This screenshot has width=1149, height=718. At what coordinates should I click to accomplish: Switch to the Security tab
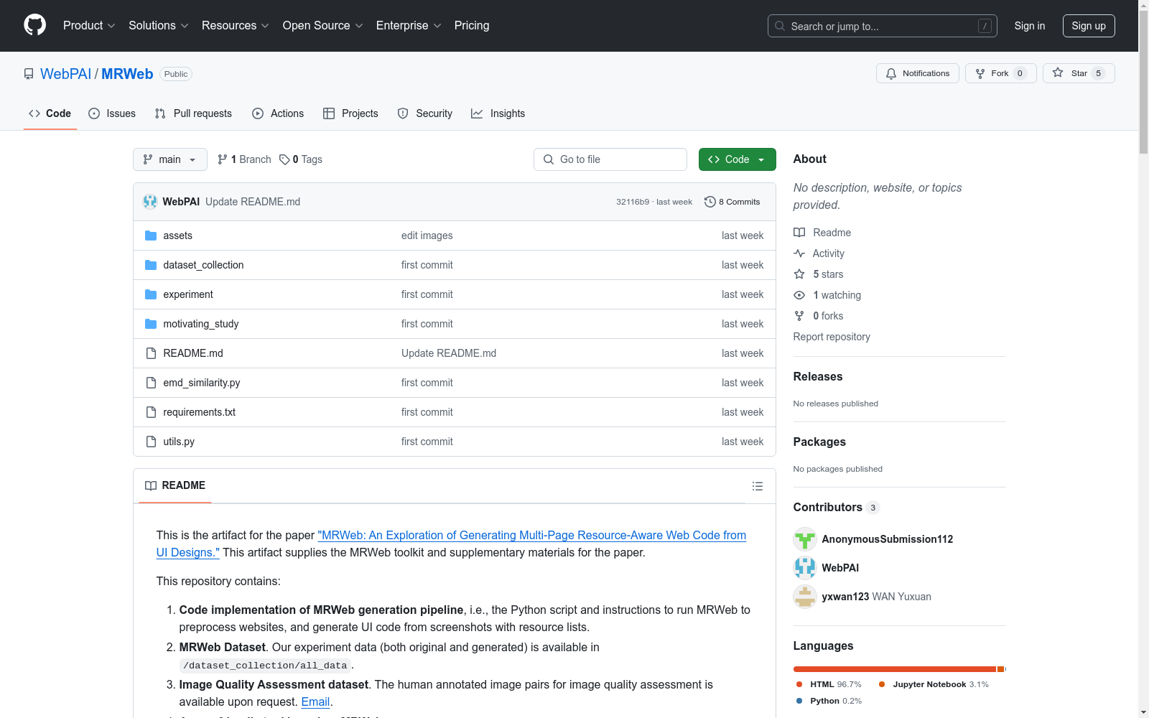425,113
